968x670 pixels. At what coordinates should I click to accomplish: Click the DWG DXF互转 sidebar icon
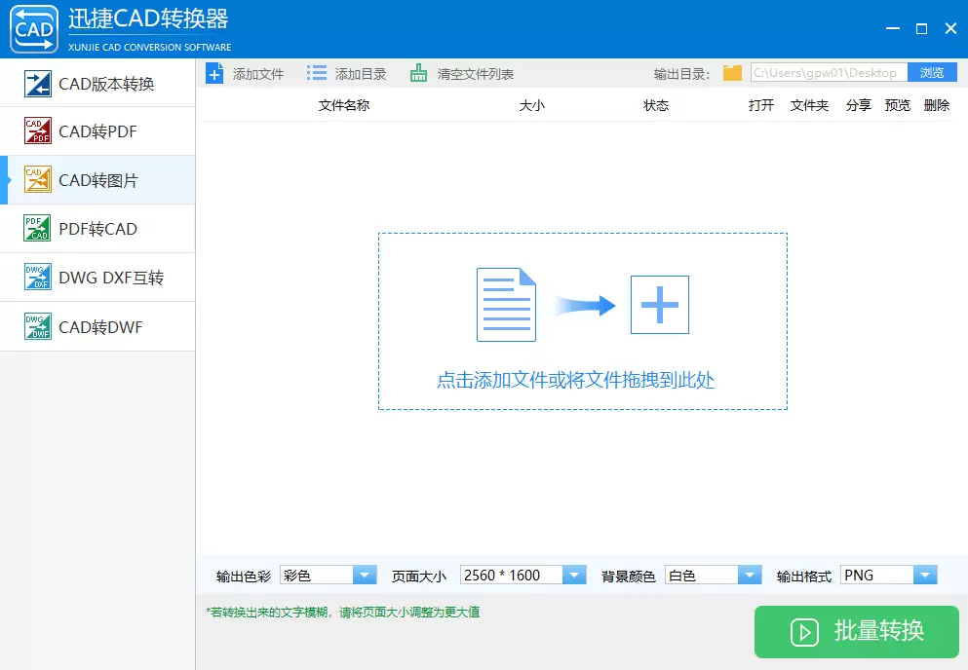coord(38,277)
